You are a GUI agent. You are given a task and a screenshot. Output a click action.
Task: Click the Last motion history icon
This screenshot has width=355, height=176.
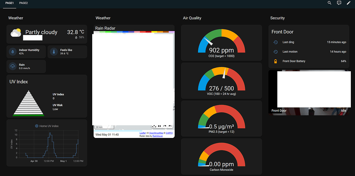(276, 52)
